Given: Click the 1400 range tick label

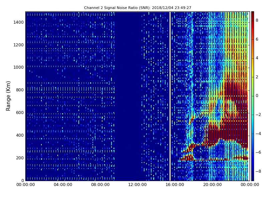Looking at the screenshot, I should pos(19,22).
